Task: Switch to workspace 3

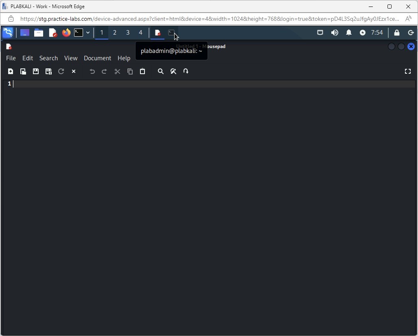Action: click(128, 33)
